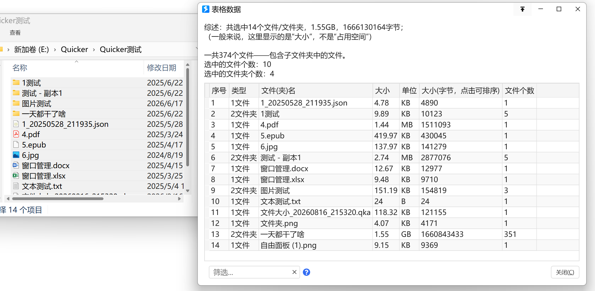Sort Explorer list by 名称 column
Screen dimensions: 595x291
coord(20,68)
